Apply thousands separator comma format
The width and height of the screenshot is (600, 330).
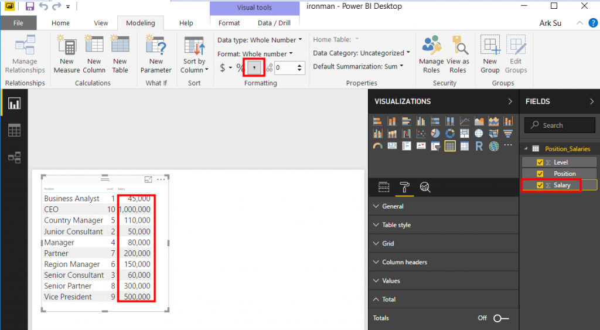point(254,68)
